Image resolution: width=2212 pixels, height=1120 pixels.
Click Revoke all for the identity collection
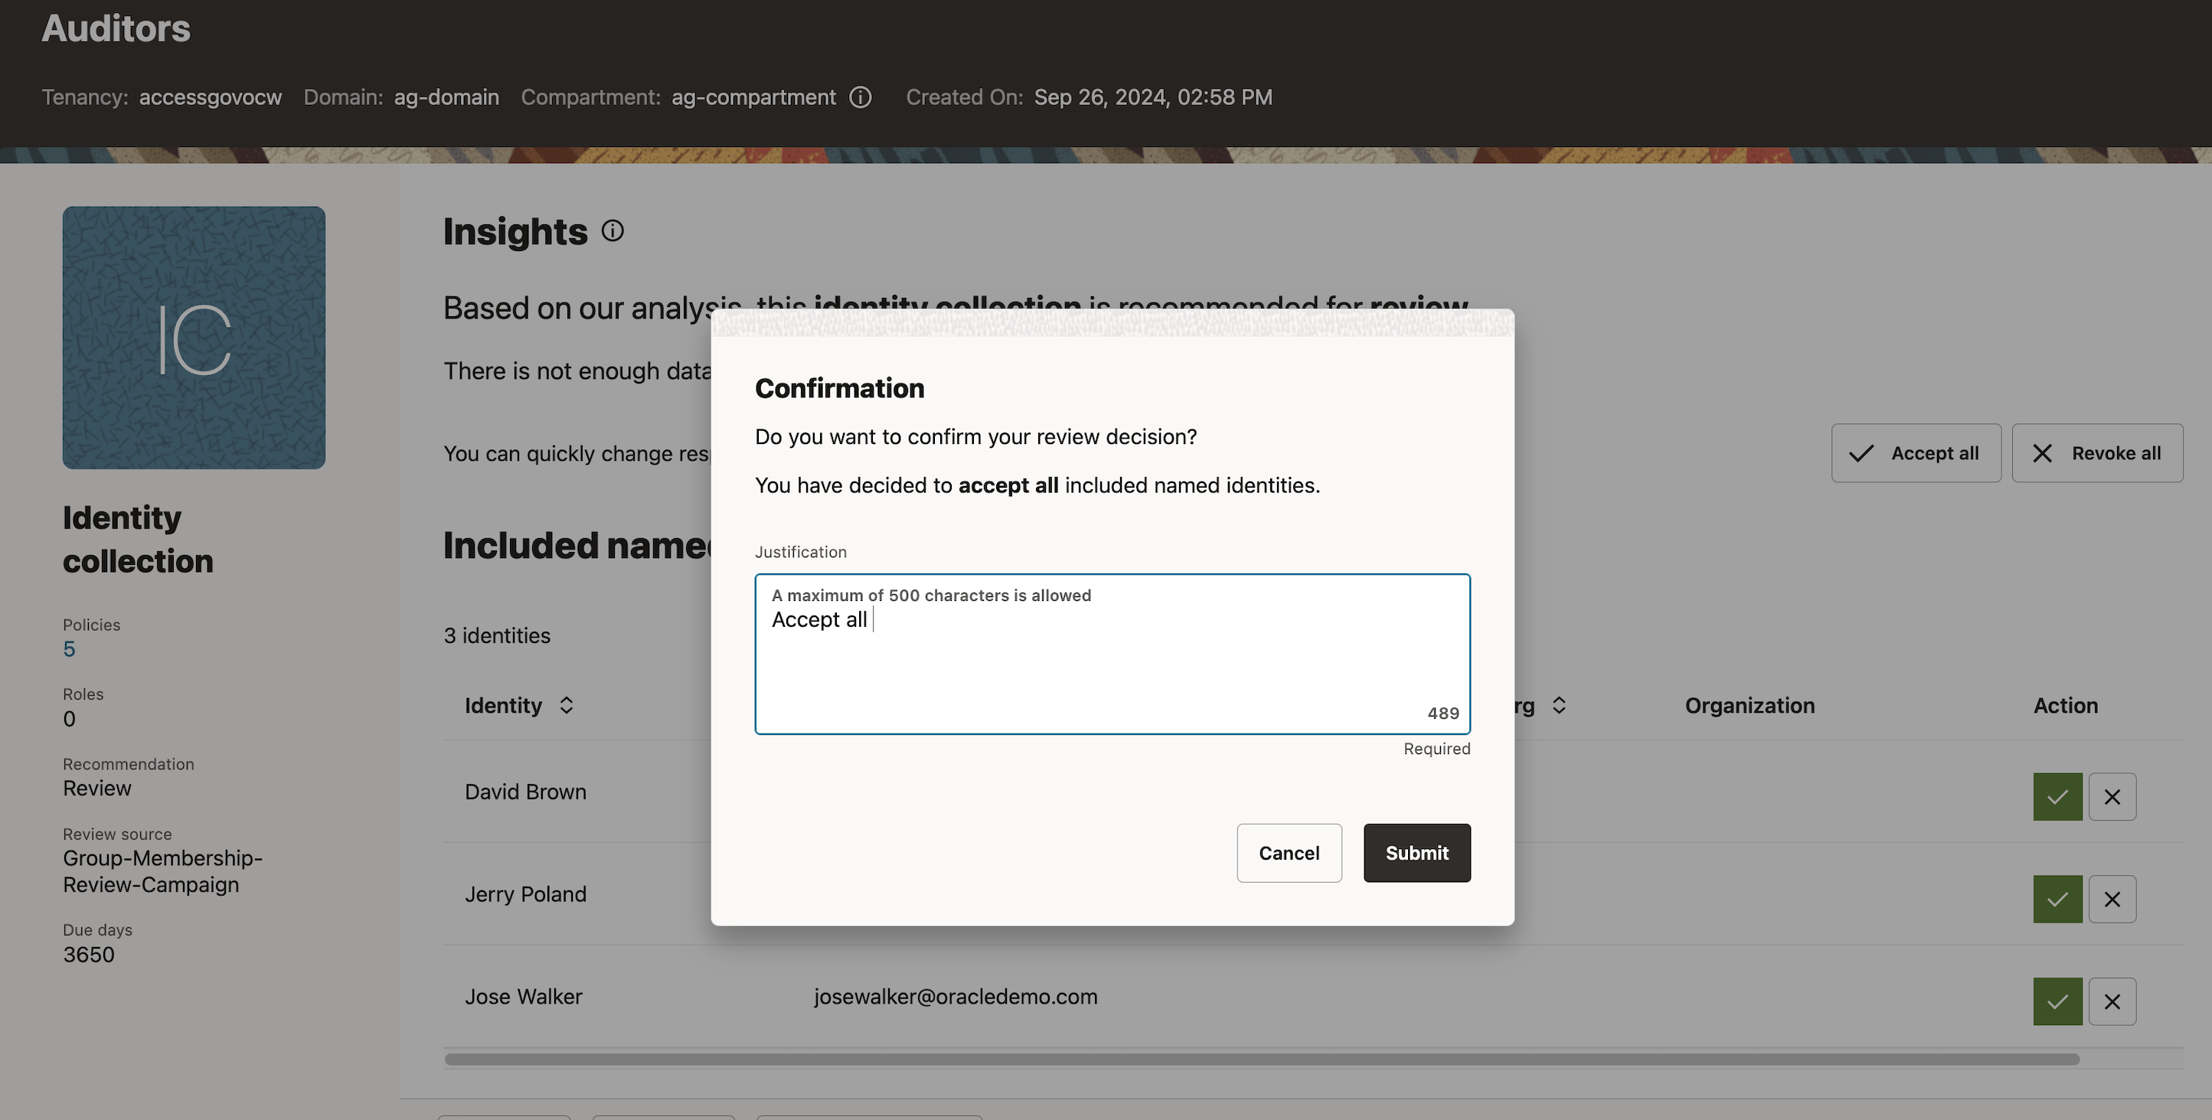2098,452
